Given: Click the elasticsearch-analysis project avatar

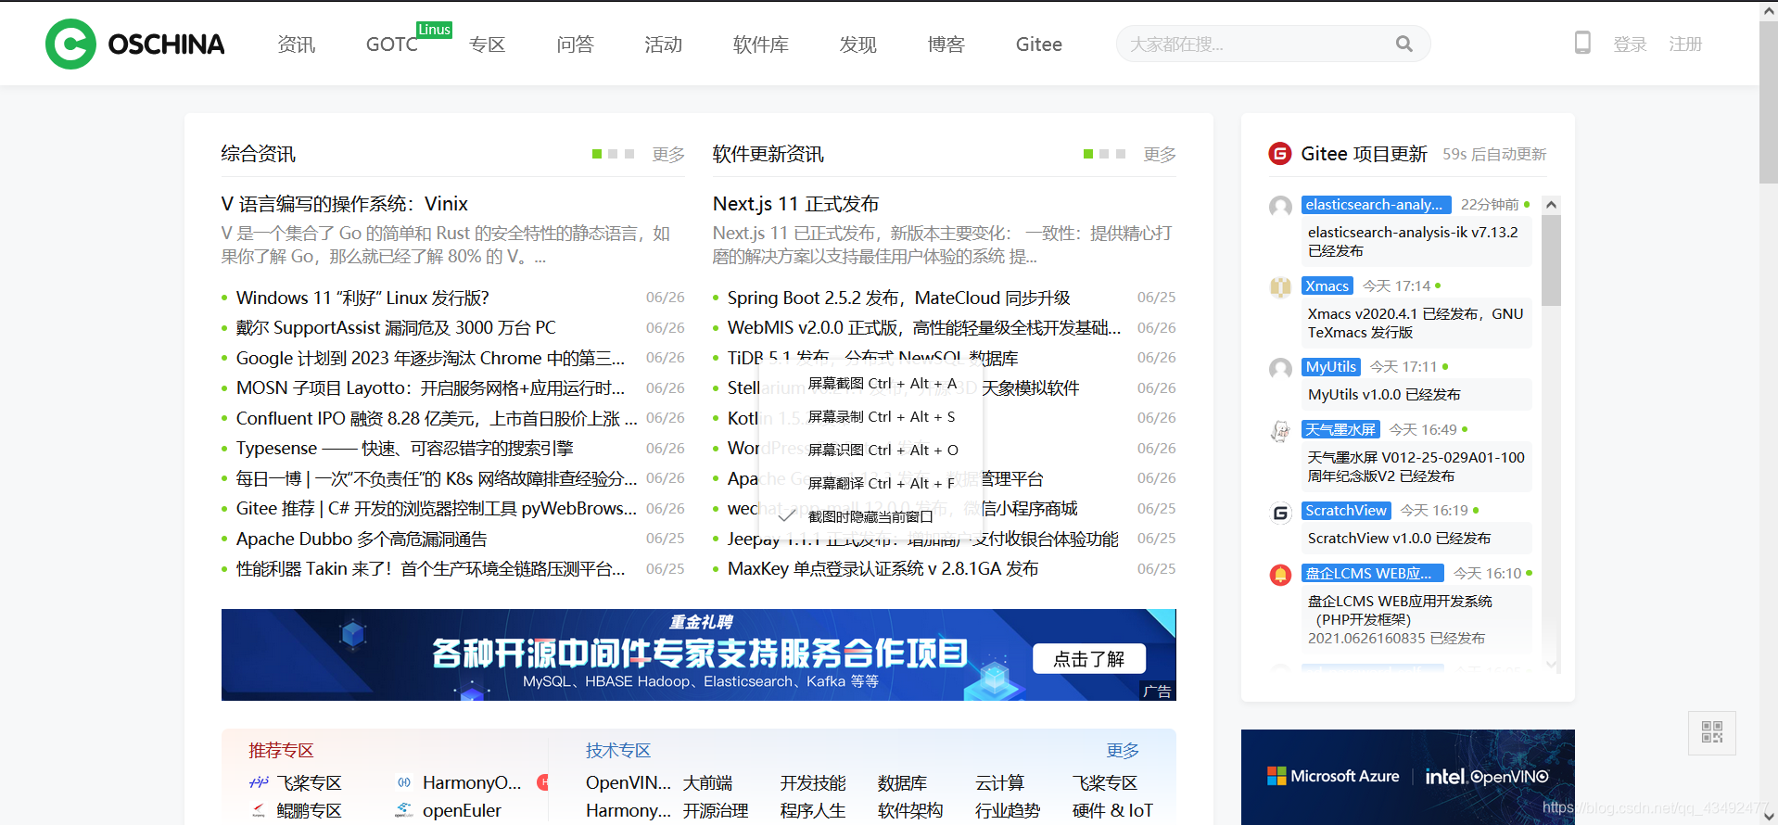Looking at the screenshot, I should click(x=1280, y=207).
